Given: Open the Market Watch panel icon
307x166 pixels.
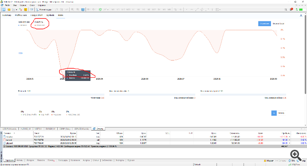Looking at the screenshot, I should click(x=4, y=9).
